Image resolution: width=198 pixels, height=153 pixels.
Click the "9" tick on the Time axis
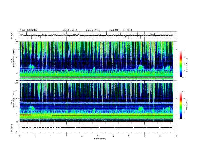160,136
